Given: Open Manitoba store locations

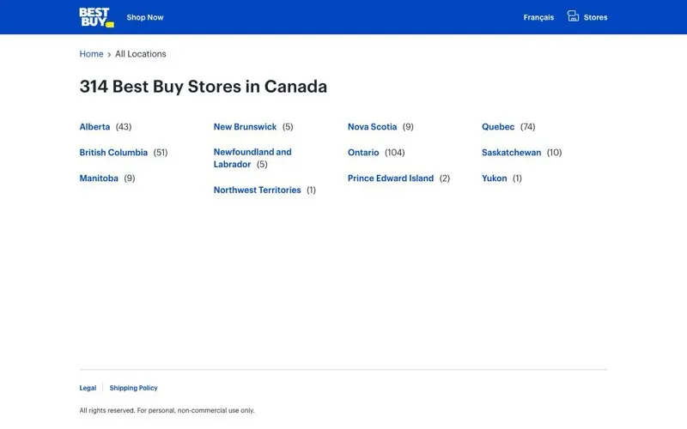Looking at the screenshot, I should click(x=99, y=178).
